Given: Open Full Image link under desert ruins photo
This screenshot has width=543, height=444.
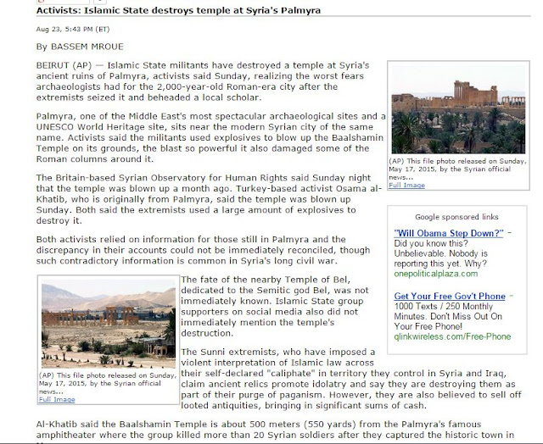Looking at the screenshot, I should (57, 399).
